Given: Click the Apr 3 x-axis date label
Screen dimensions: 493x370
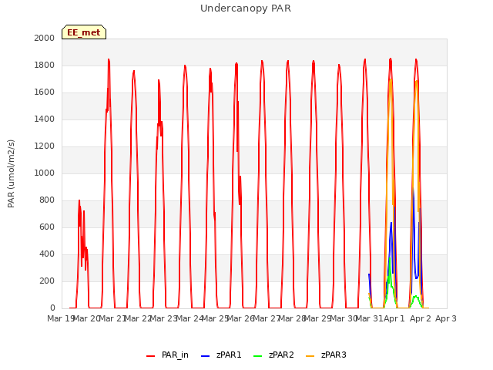Looking at the screenshot, I should (446, 318).
